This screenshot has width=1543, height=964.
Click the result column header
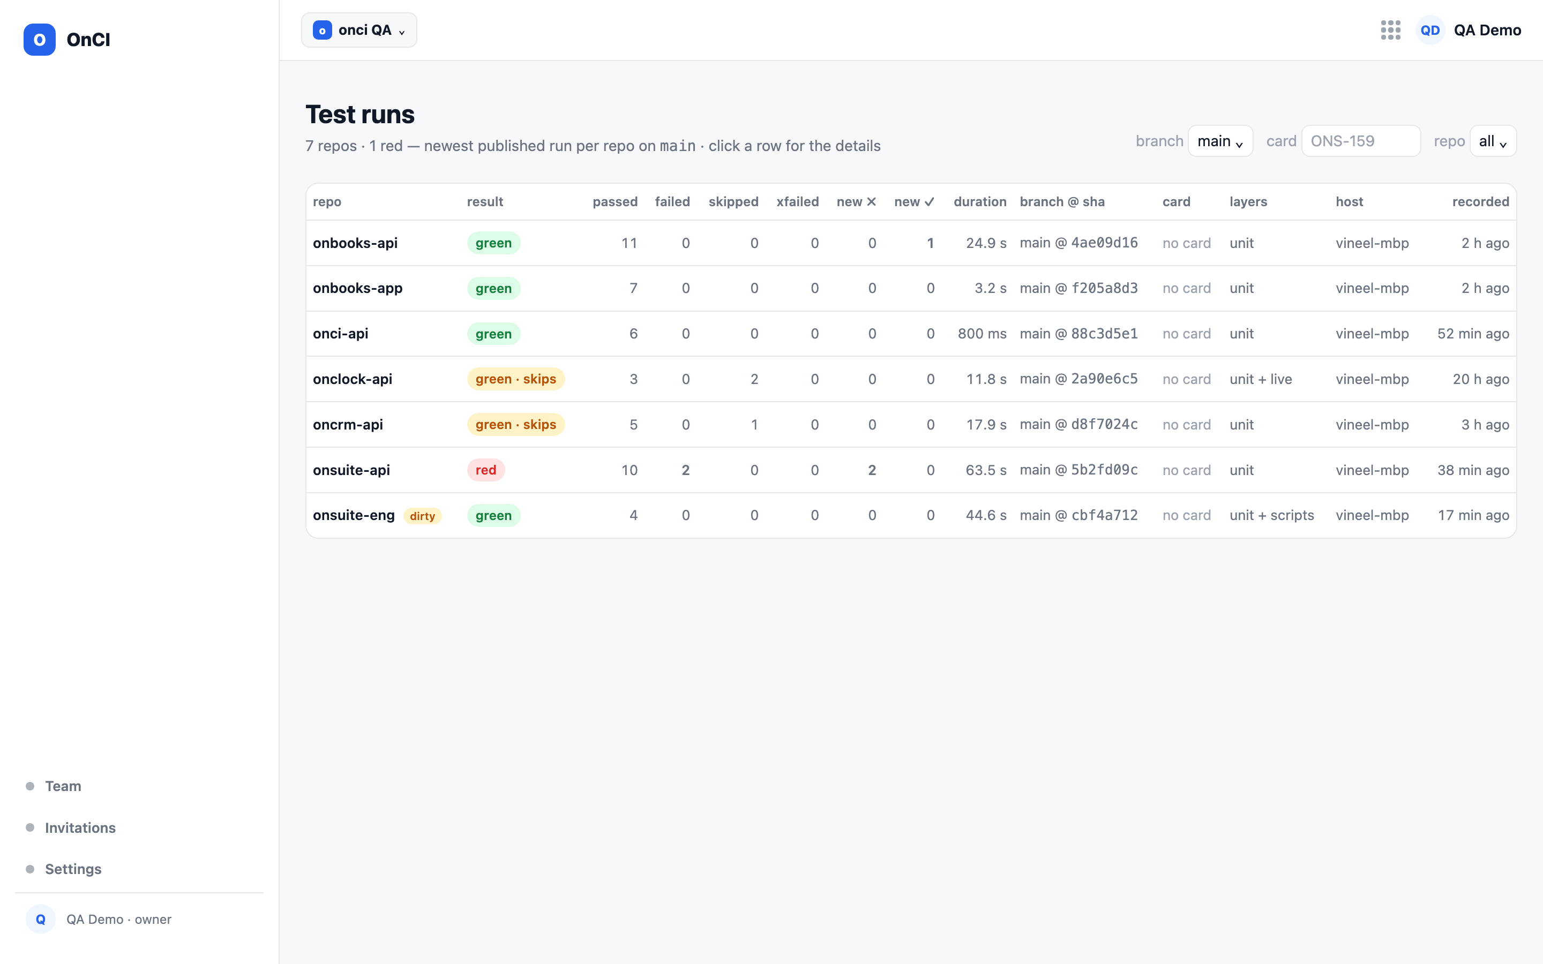[485, 201]
